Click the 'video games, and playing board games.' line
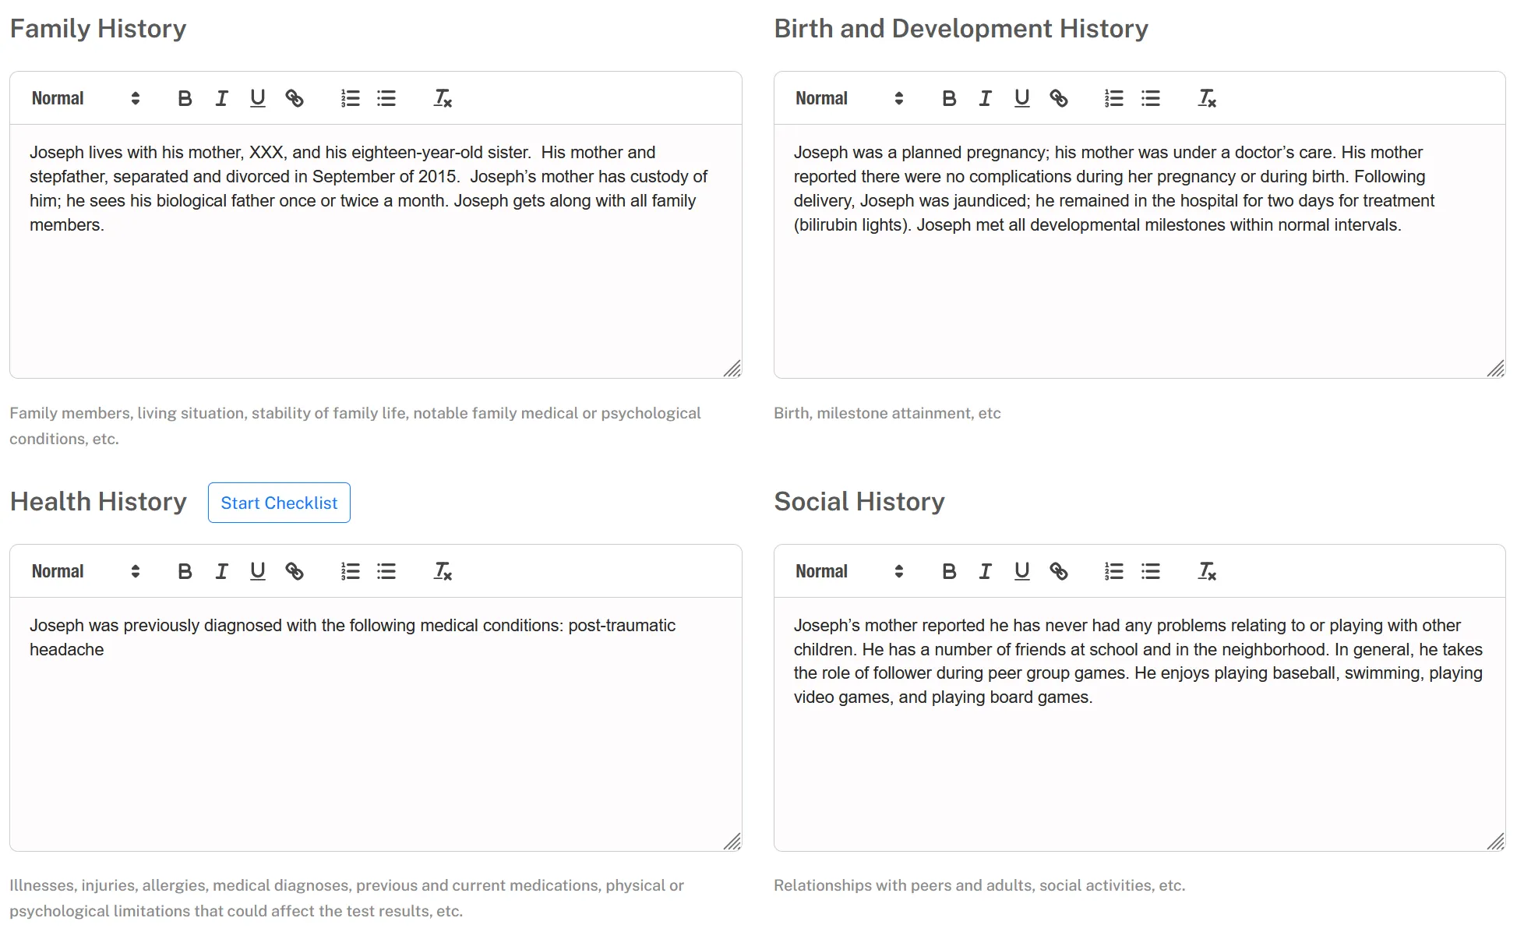Viewport: 1517px width, 932px height. (943, 697)
